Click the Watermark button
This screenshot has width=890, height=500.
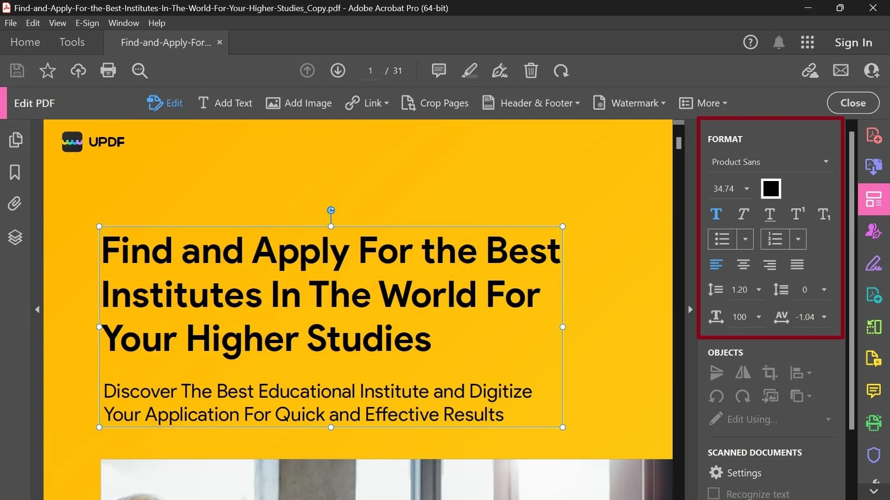click(629, 103)
